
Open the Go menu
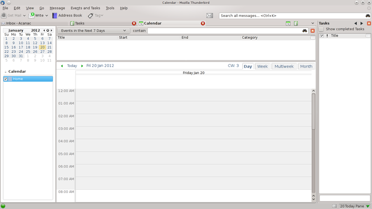coord(41,8)
